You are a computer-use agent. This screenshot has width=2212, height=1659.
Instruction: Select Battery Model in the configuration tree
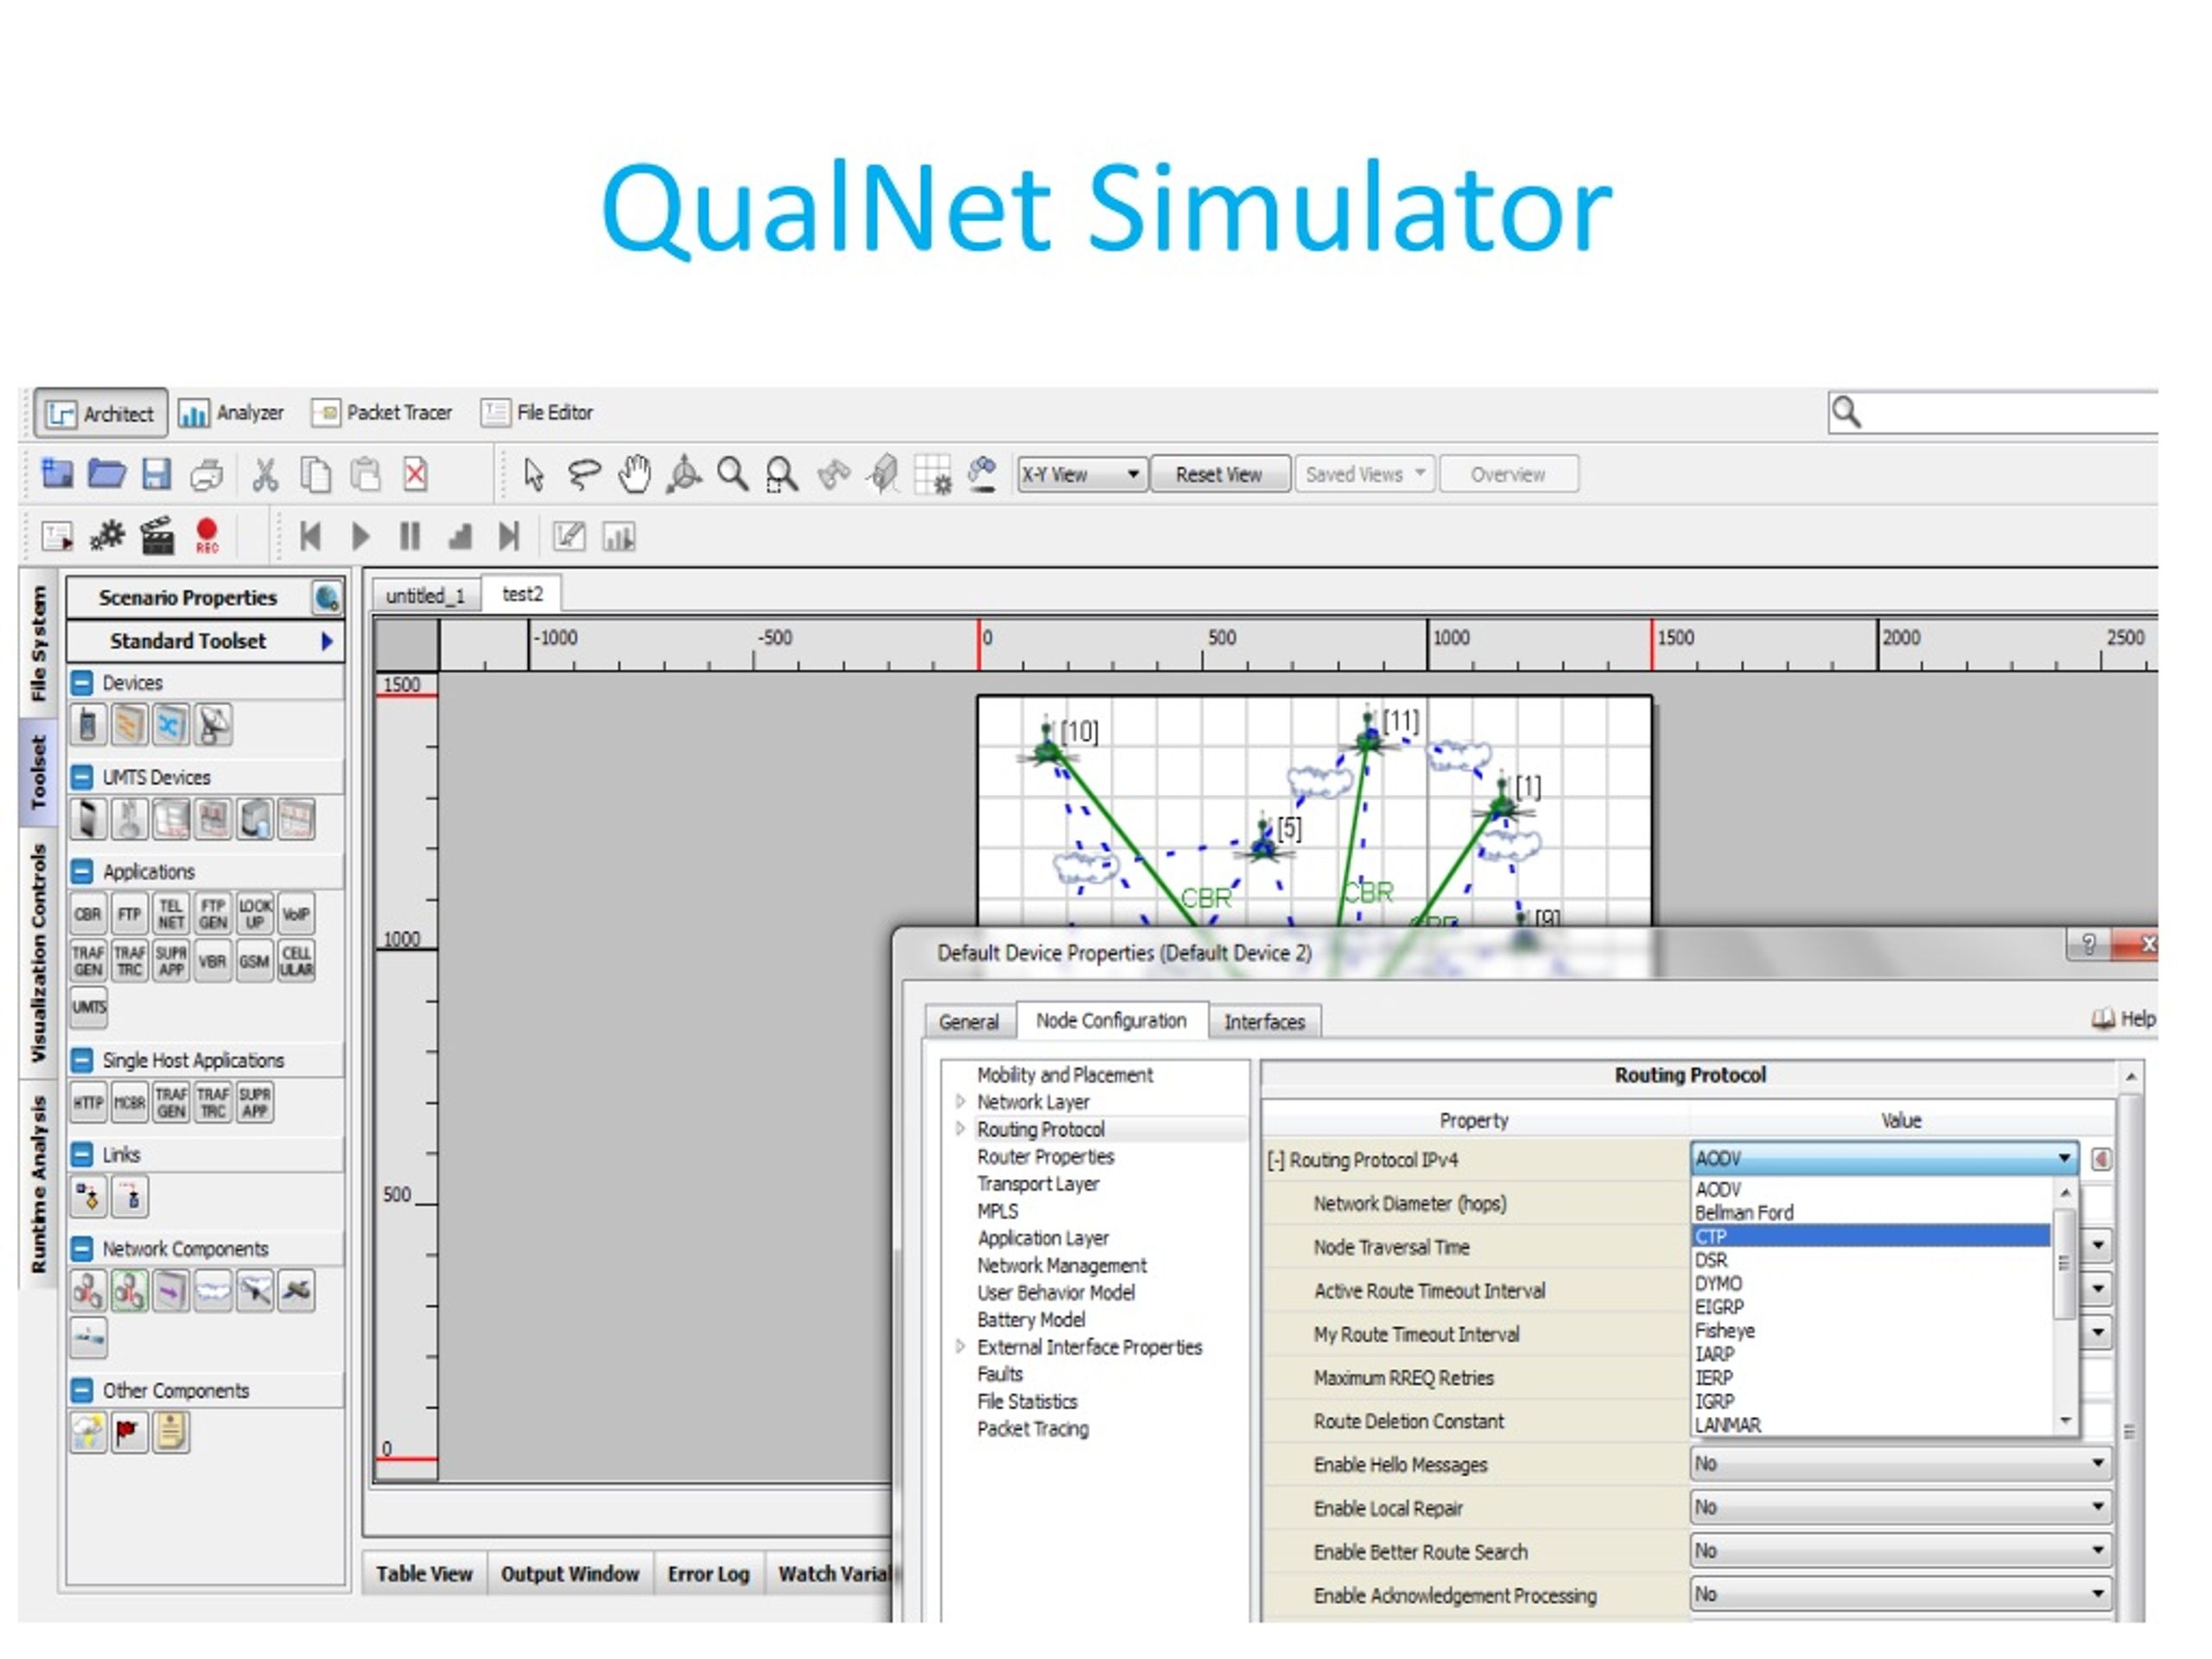point(1031,1320)
